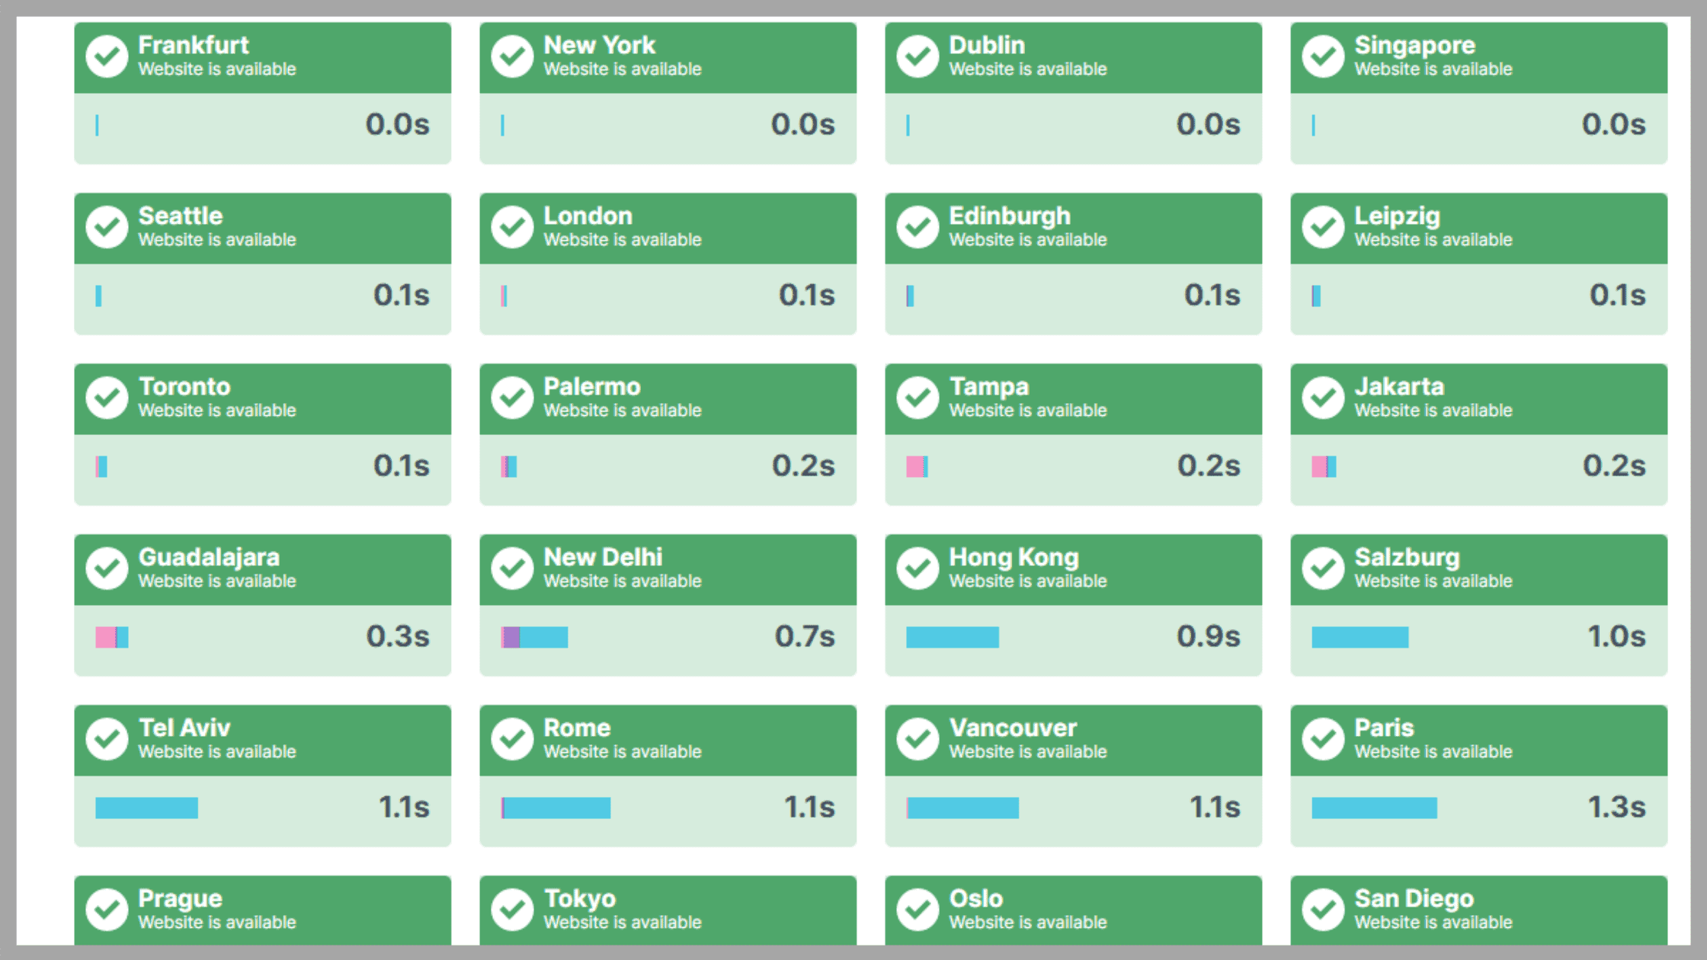
Task: Click the Frankfurt checkmark icon
Action: [107, 56]
